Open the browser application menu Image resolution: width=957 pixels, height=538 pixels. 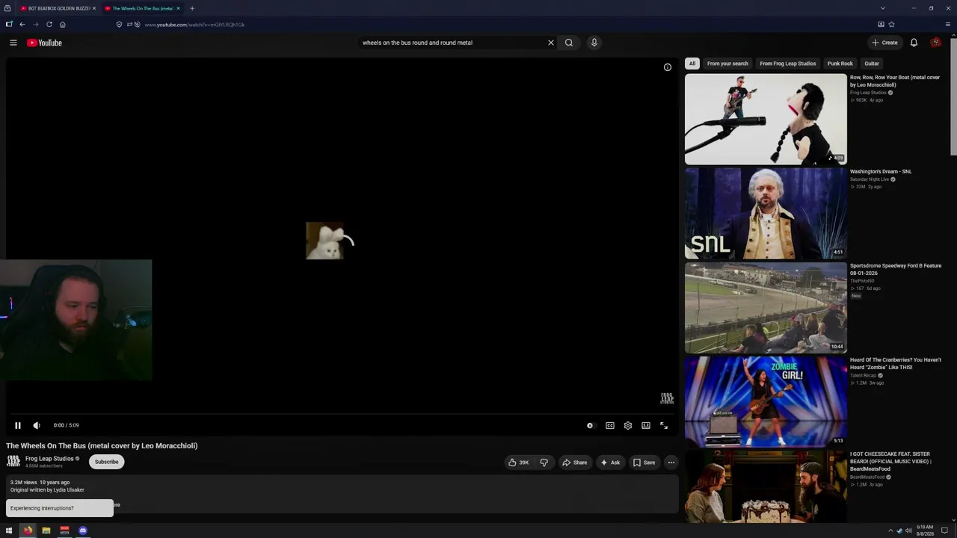click(948, 25)
